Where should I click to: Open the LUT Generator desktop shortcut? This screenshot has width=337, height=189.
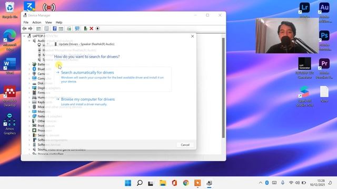pyautogui.click(x=304, y=68)
